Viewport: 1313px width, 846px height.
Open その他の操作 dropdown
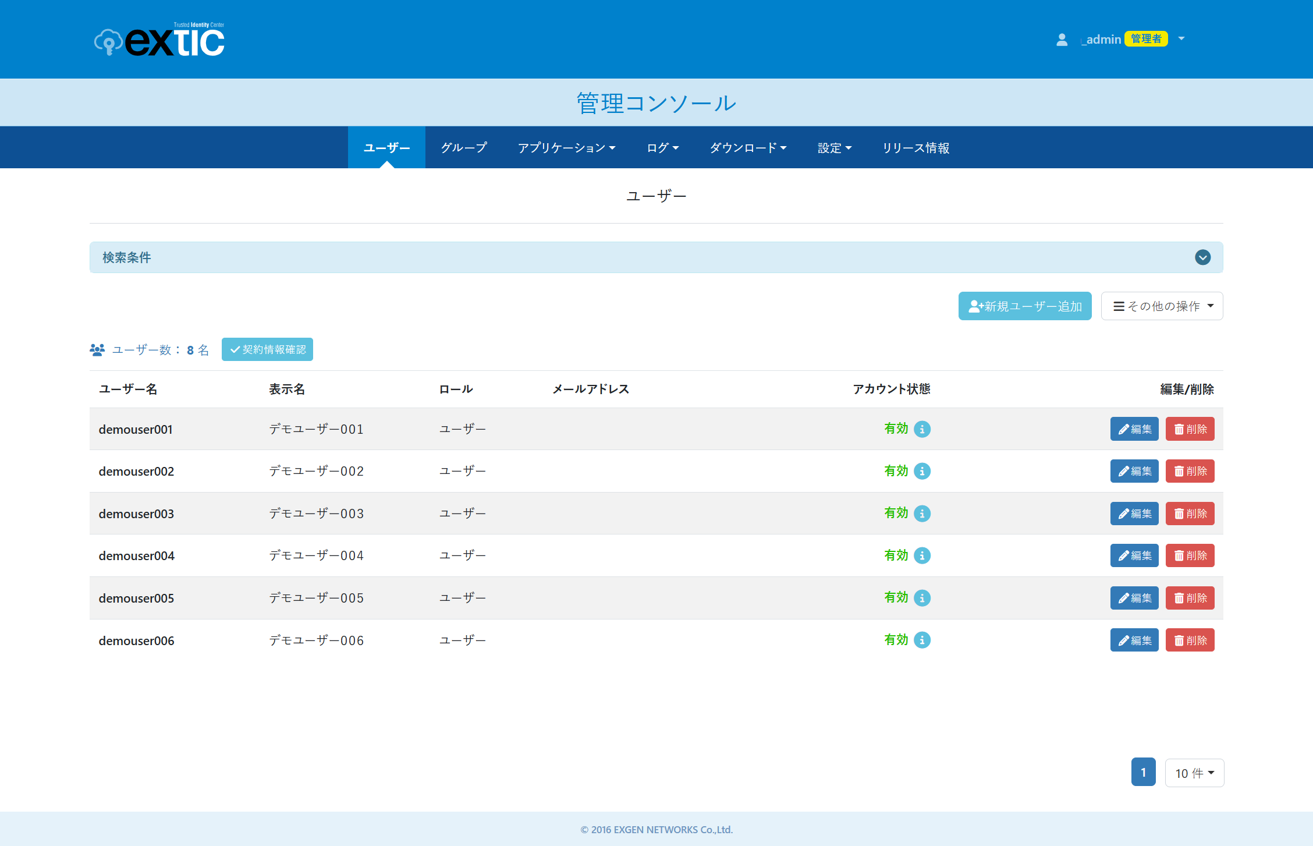[1162, 306]
